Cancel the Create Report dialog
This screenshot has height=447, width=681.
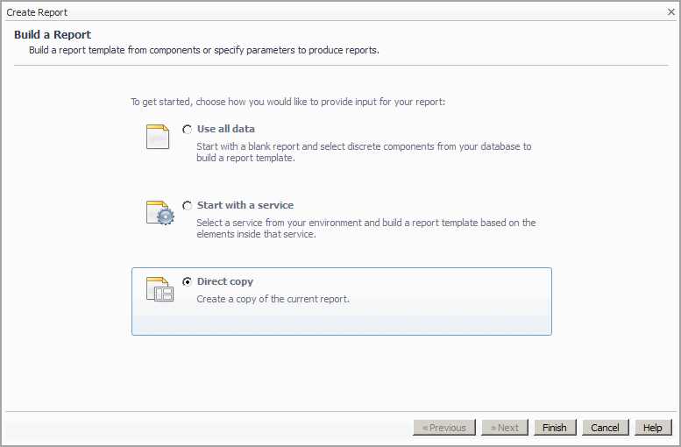tap(605, 428)
